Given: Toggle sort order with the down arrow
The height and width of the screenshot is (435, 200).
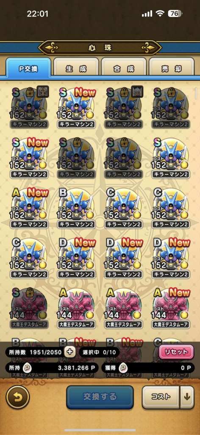Looking at the screenshot, I should [187, 397].
